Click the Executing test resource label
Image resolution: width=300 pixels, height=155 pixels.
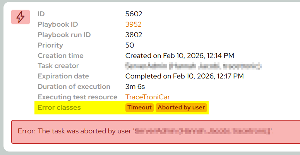77,97
